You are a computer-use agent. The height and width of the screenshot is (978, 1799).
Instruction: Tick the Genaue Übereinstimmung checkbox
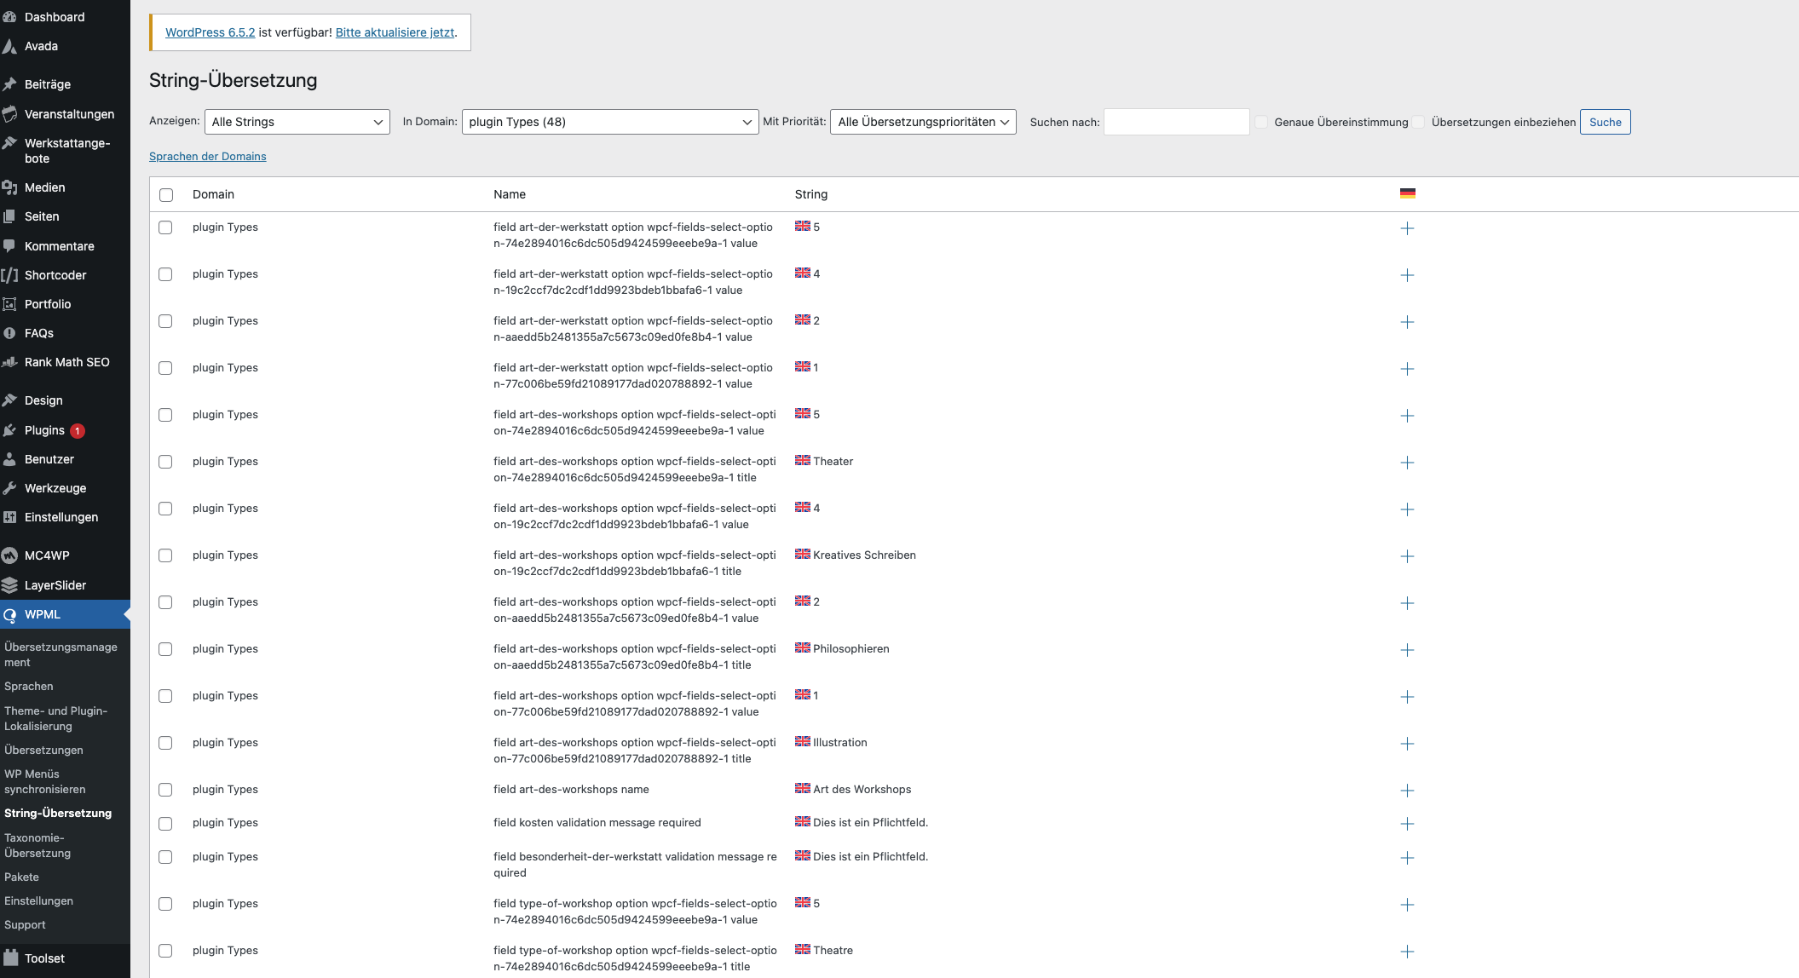1261,122
